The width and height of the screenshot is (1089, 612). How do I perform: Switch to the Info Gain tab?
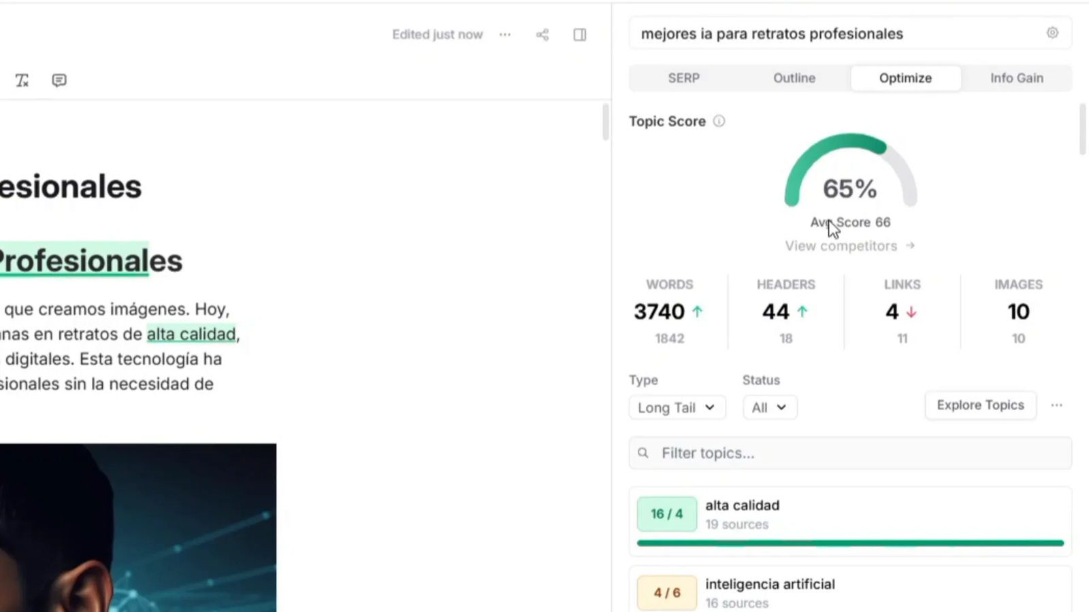(1017, 78)
